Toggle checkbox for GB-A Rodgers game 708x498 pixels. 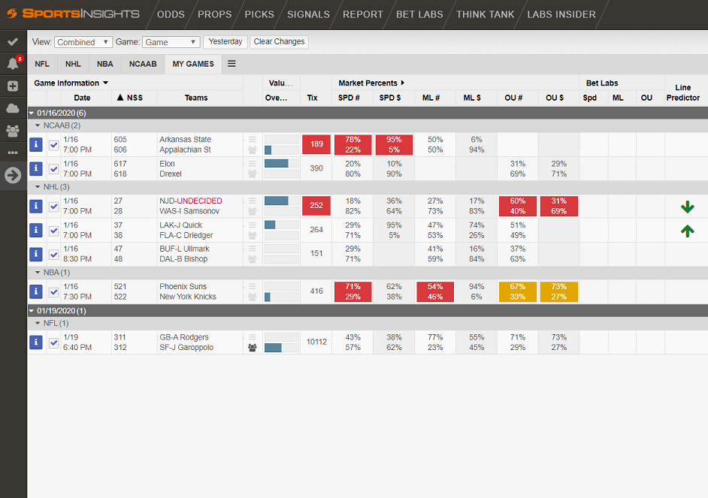tap(53, 343)
